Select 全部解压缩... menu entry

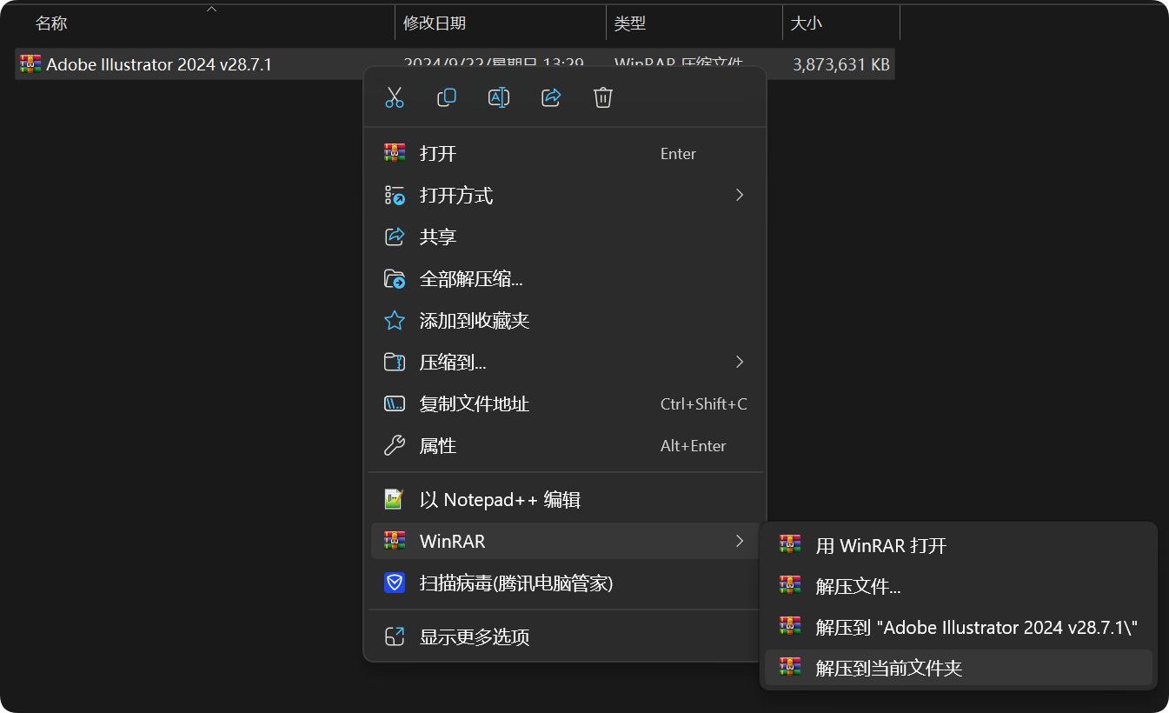(471, 279)
